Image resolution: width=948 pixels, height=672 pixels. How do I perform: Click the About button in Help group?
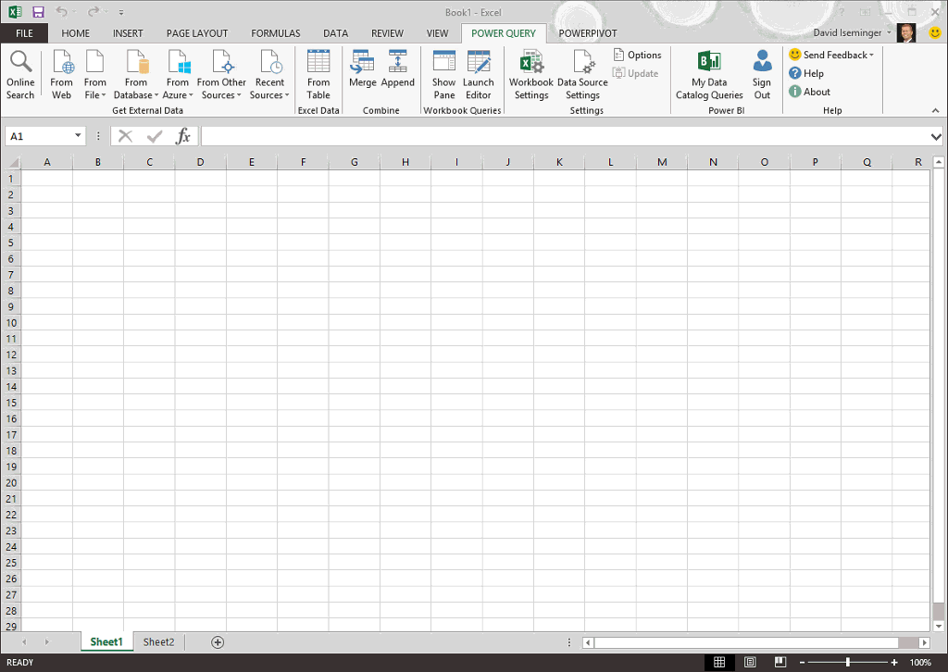point(810,92)
